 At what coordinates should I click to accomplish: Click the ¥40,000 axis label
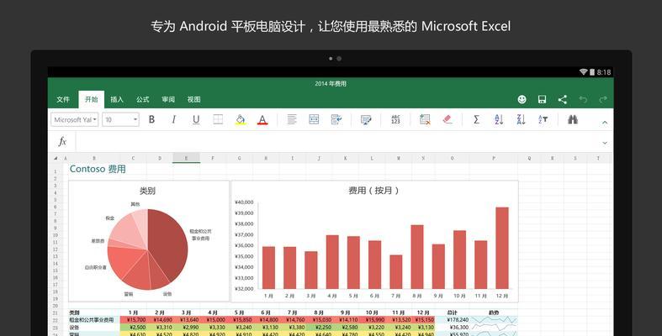click(x=244, y=202)
